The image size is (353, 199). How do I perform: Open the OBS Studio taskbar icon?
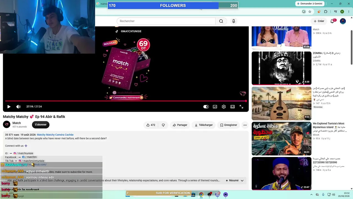click(209, 195)
